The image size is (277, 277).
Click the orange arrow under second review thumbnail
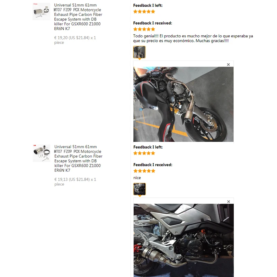click(140, 196)
